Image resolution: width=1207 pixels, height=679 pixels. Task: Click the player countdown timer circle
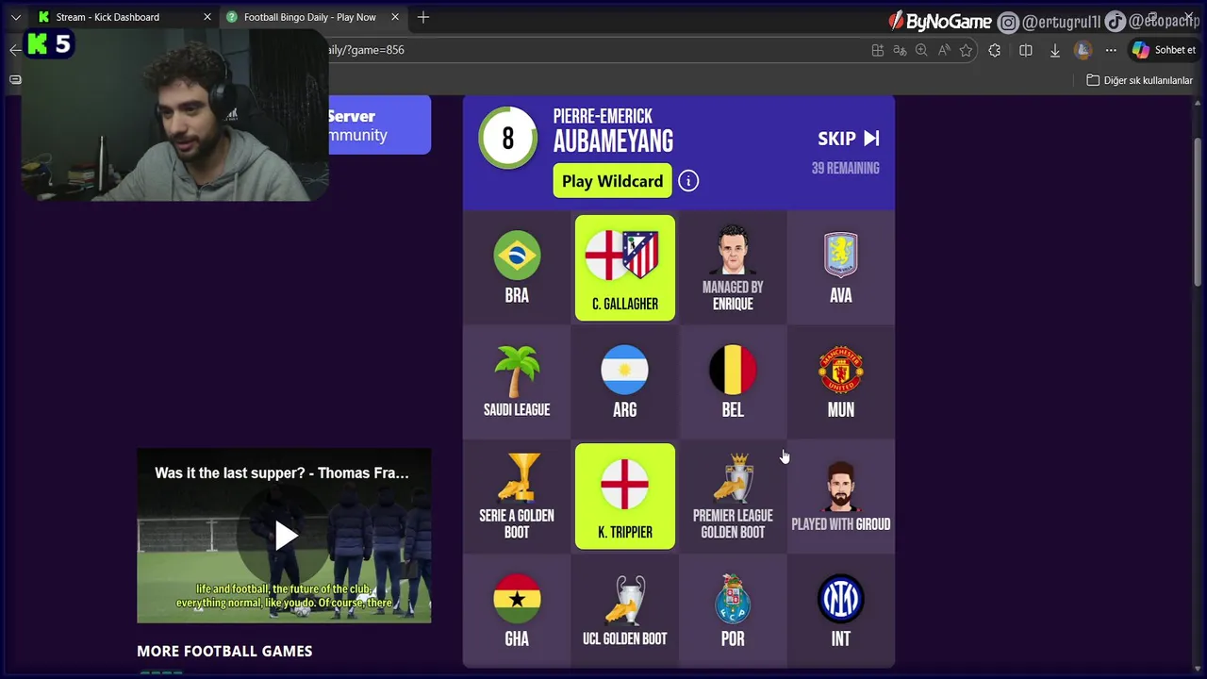tap(507, 139)
